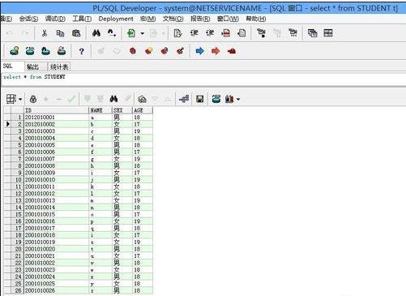Open the 帮助(H) menu

point(256,19)
